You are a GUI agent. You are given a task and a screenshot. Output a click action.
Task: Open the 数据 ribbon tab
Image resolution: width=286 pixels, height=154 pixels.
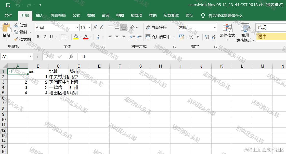91,16
